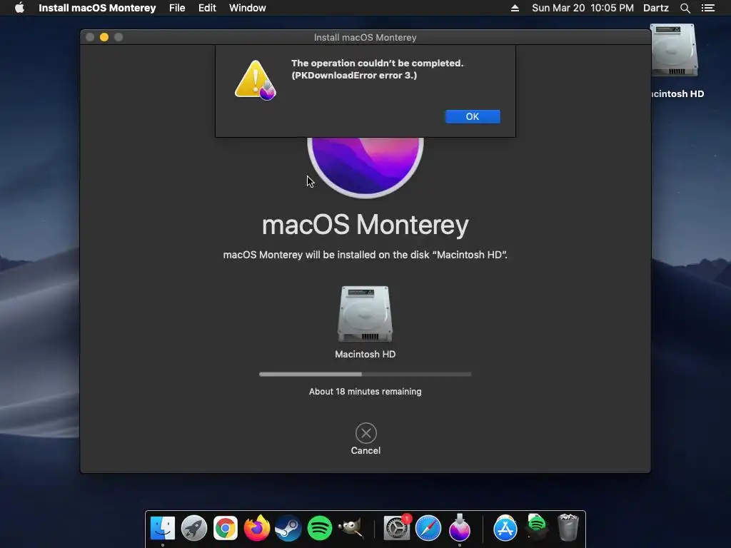Open the Trash in the Dock
731x548 pixels.
568,527
